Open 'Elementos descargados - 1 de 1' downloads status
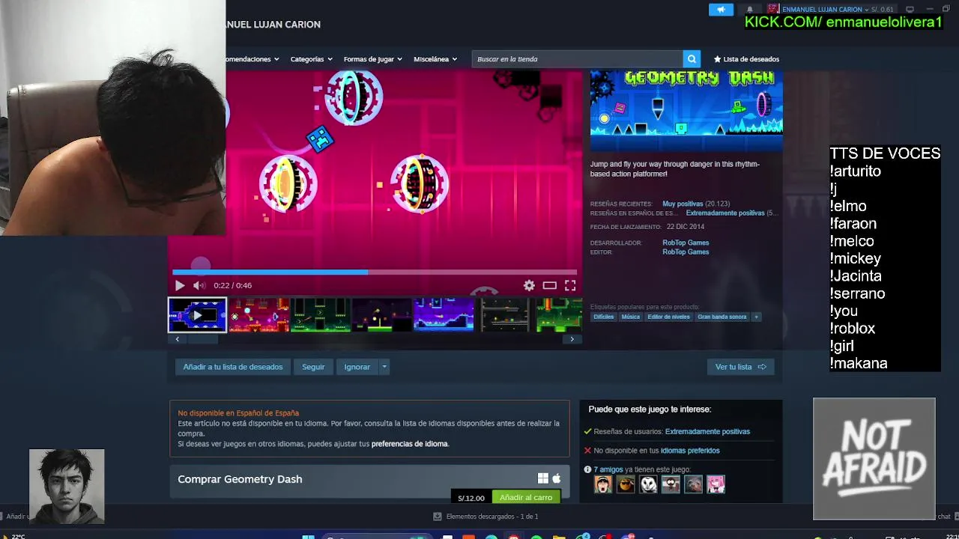959x539 pixels. pyautogui.click(x=485, y=517)
